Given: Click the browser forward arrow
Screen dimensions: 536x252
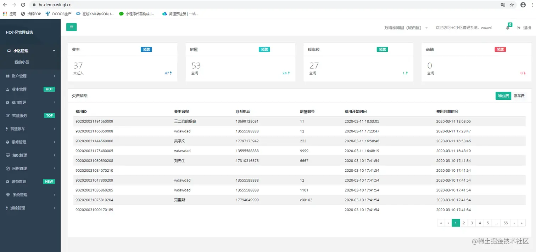Looking at the screenshot, I should [x=14, y=5].
